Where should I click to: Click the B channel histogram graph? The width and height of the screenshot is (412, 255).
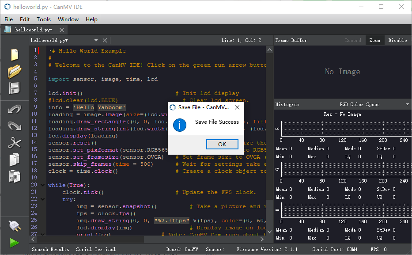[x=346, y=210]
